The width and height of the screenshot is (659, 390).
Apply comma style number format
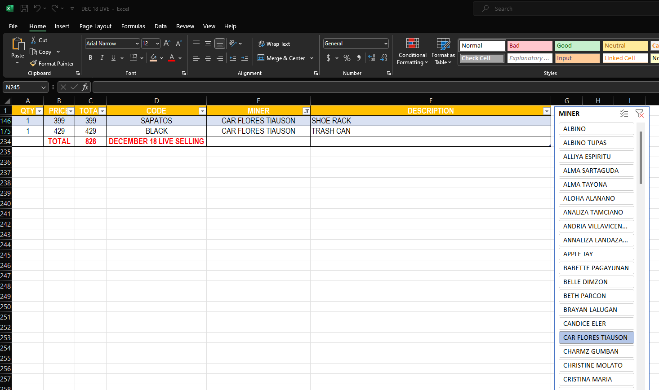pos(359,58)
